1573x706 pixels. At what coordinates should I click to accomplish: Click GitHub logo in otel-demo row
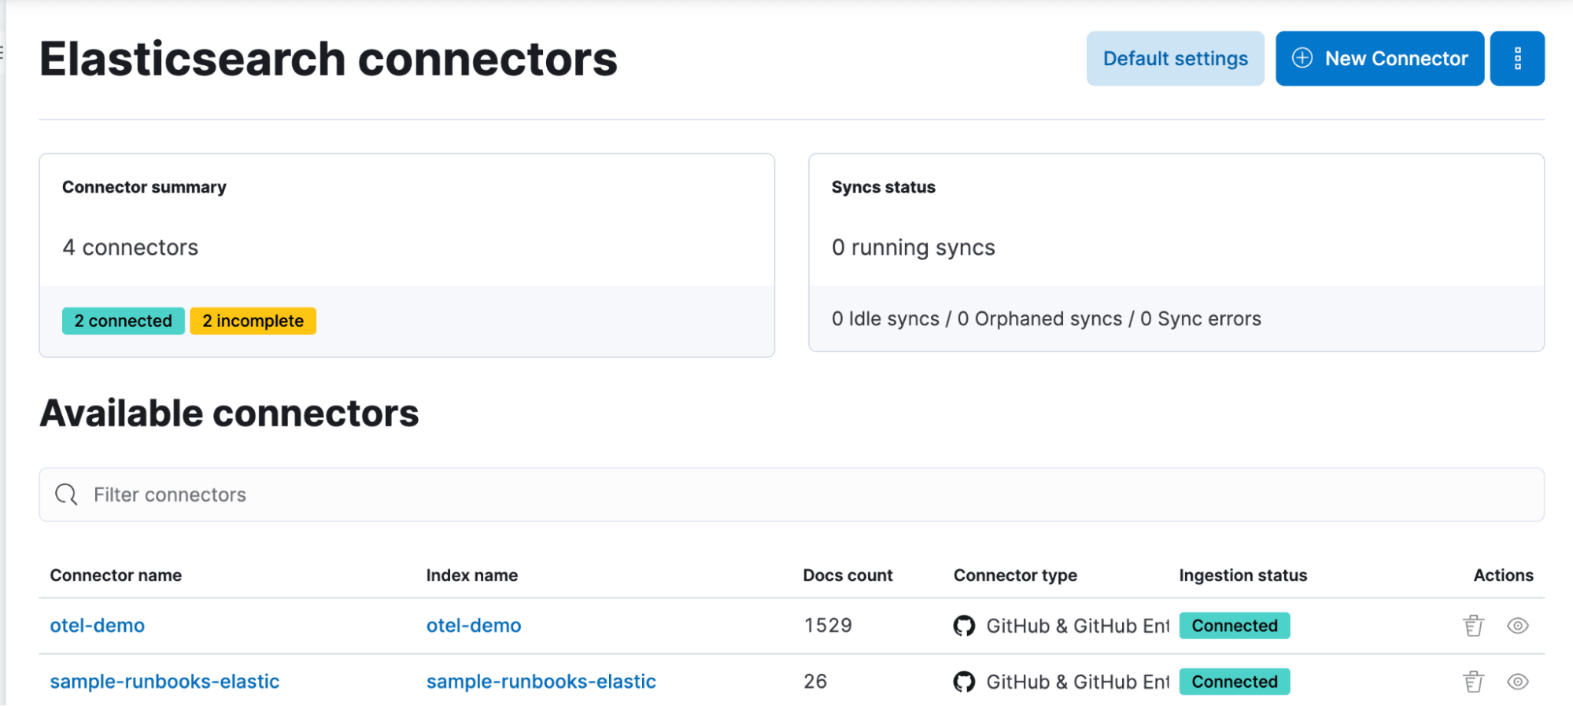click(964, 626)
